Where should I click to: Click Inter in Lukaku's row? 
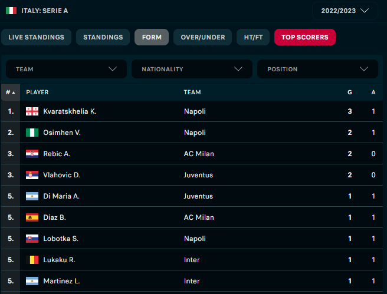pyautogui.click(x=192, y=260)
